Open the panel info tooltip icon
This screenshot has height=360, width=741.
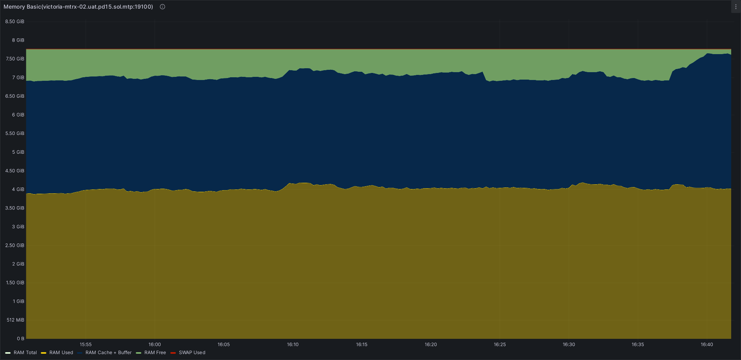tap(162, 7)
